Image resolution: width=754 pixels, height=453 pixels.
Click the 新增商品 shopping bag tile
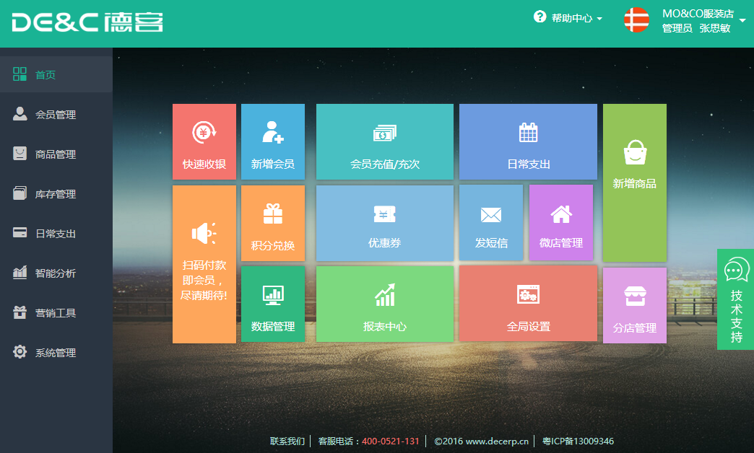tap(635, 182)
